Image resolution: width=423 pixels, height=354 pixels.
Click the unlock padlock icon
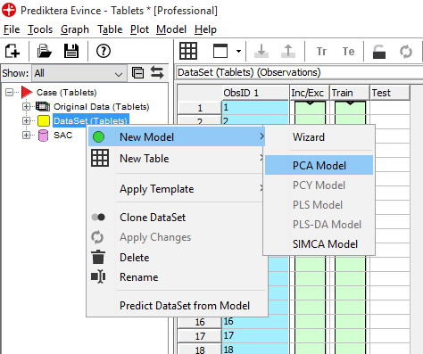[379, 52]
